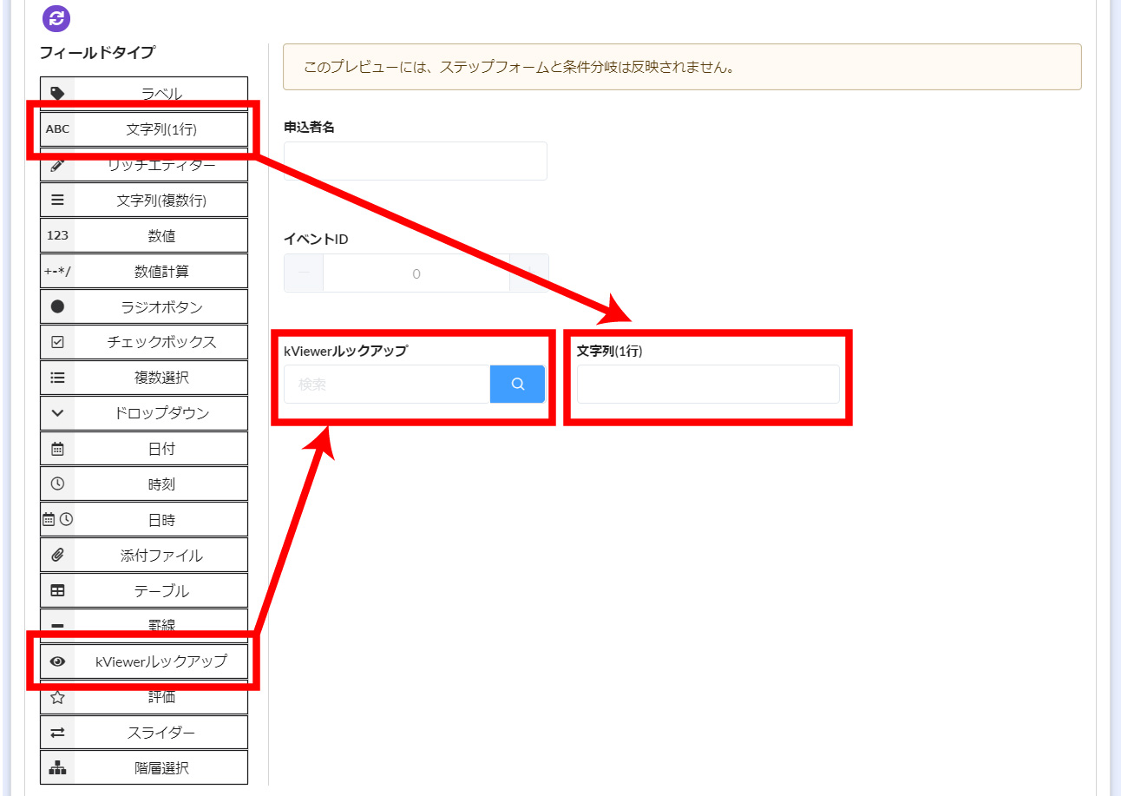The width and height of the screenshot is (1121, 796).
Task: Add a dropdown field type
Action: tap(144, 413)
